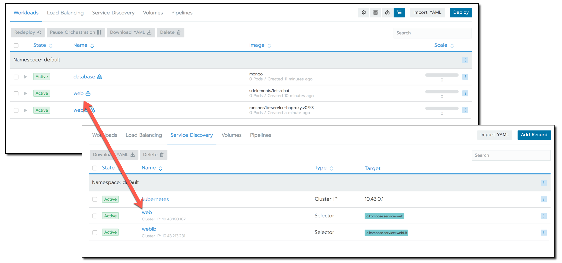Open Volumes tab in the back window

[x=153, y=13]
